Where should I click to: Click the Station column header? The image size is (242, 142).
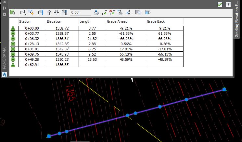[32, 21]
